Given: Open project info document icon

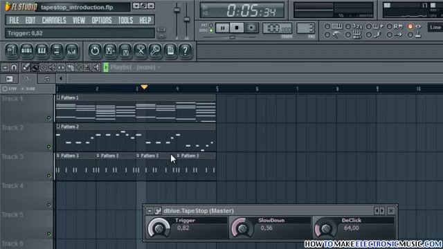Looking at the screenshot, I should [x=170, y=50].
